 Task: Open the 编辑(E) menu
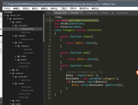[17, 9]
